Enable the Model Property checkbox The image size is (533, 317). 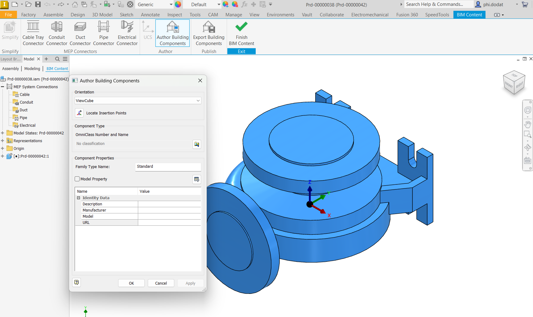click(77, 179)
